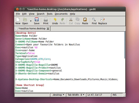Open the Edit menu

pos(24,14)
